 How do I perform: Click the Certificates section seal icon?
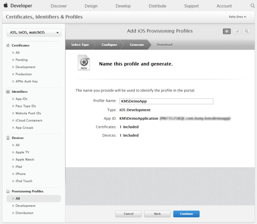8,45
